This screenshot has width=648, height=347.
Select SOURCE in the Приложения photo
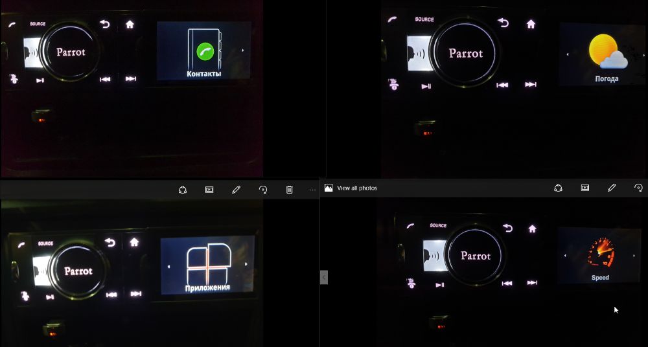coord(45,243)
